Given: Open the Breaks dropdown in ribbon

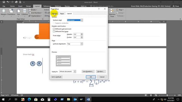Looking at the screenshot, I should [33, 10].
